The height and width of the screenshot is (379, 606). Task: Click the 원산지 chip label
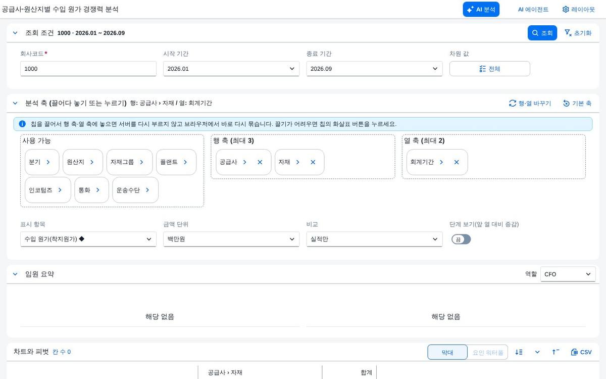click(75, 162)
